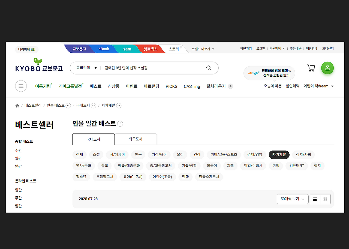The width and height of the screenshot is (349, 249).
Task: Switch to the 국내도서 tab
Action: coord(94,139)
